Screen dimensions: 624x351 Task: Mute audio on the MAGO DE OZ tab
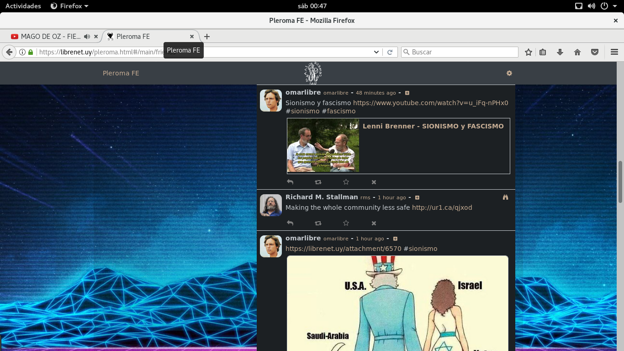pos(87,37)
